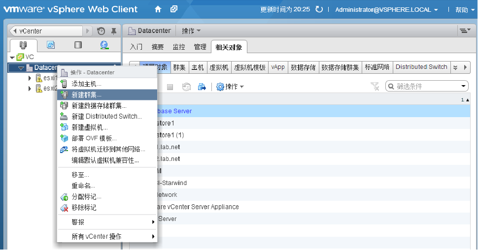The width and height of the screenshot is (478, 250).
Task: Open the Distributed Switch objects tab
Action: point(421,67)
